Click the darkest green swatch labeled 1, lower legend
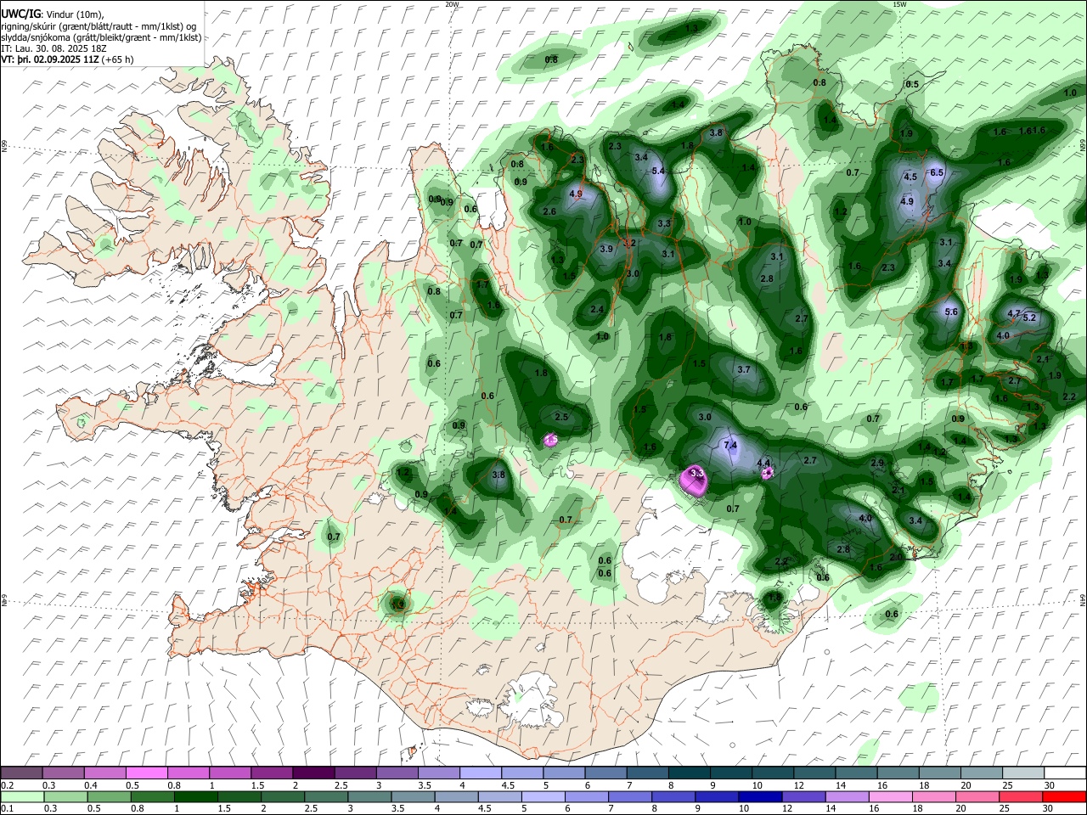This screenshot has height=815, width=1087. point(194,796)
